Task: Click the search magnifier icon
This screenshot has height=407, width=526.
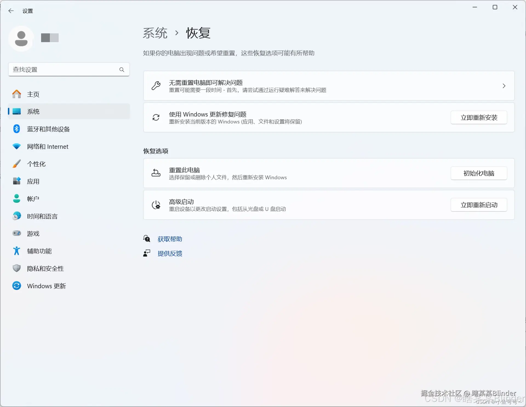Action: pyautogui.click(x=122, y=70)
